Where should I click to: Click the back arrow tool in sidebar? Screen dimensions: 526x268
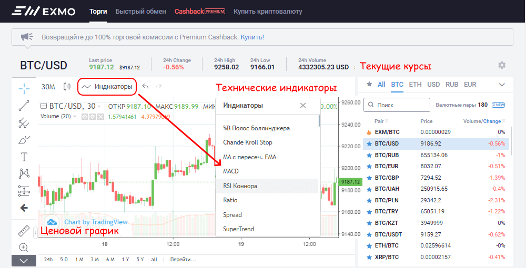pos(24,208)
